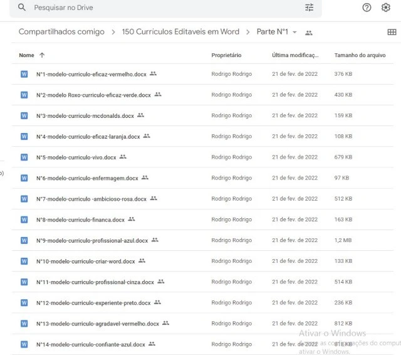Viewport: 401px width, 355px height.
Task: Click Word icon of N°13 agradavel-vermelho file
Action: click(x=24, y=323)
